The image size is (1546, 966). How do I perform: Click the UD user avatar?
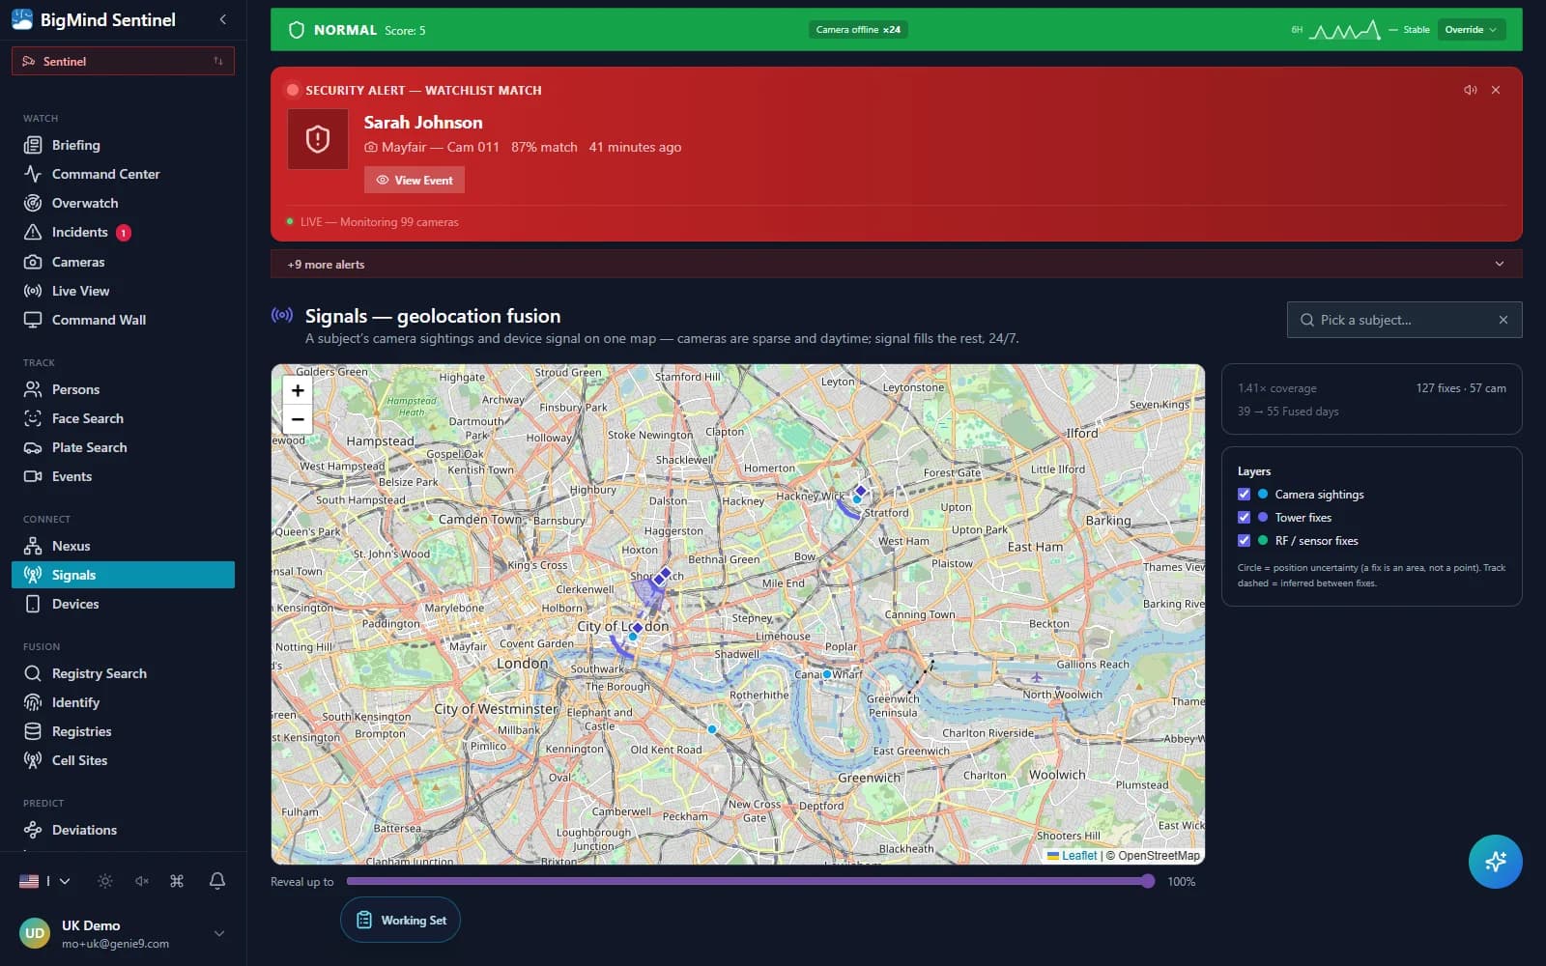(35, 933)
